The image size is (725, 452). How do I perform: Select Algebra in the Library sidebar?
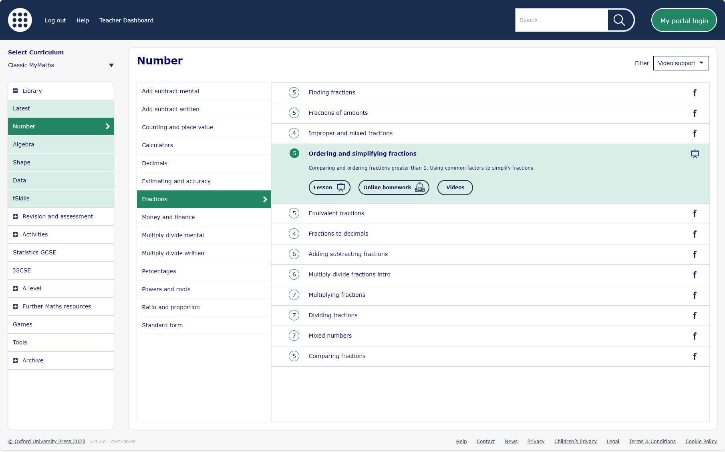click(x=61, y=144)
